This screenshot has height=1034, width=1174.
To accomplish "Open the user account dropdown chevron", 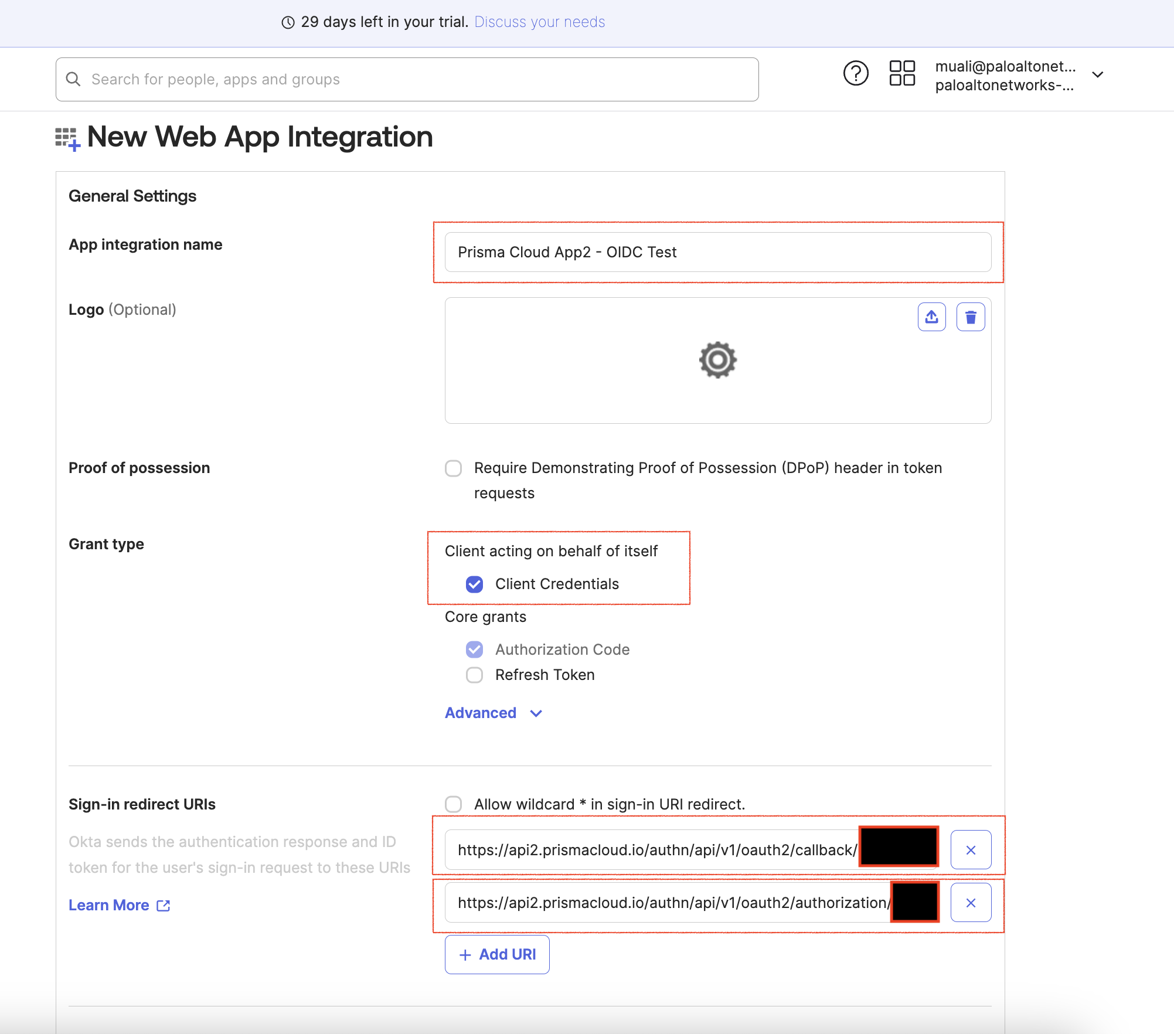I will 1097,75.
